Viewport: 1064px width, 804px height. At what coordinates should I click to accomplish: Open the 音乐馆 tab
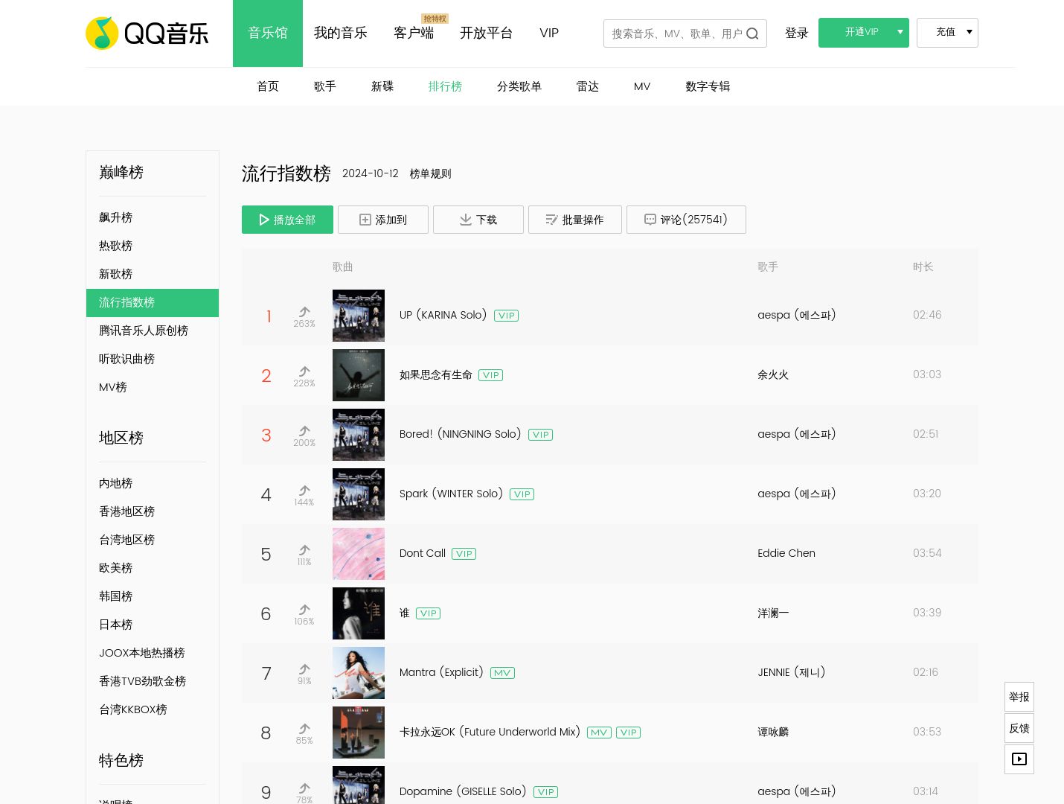(x=268, y=33)
